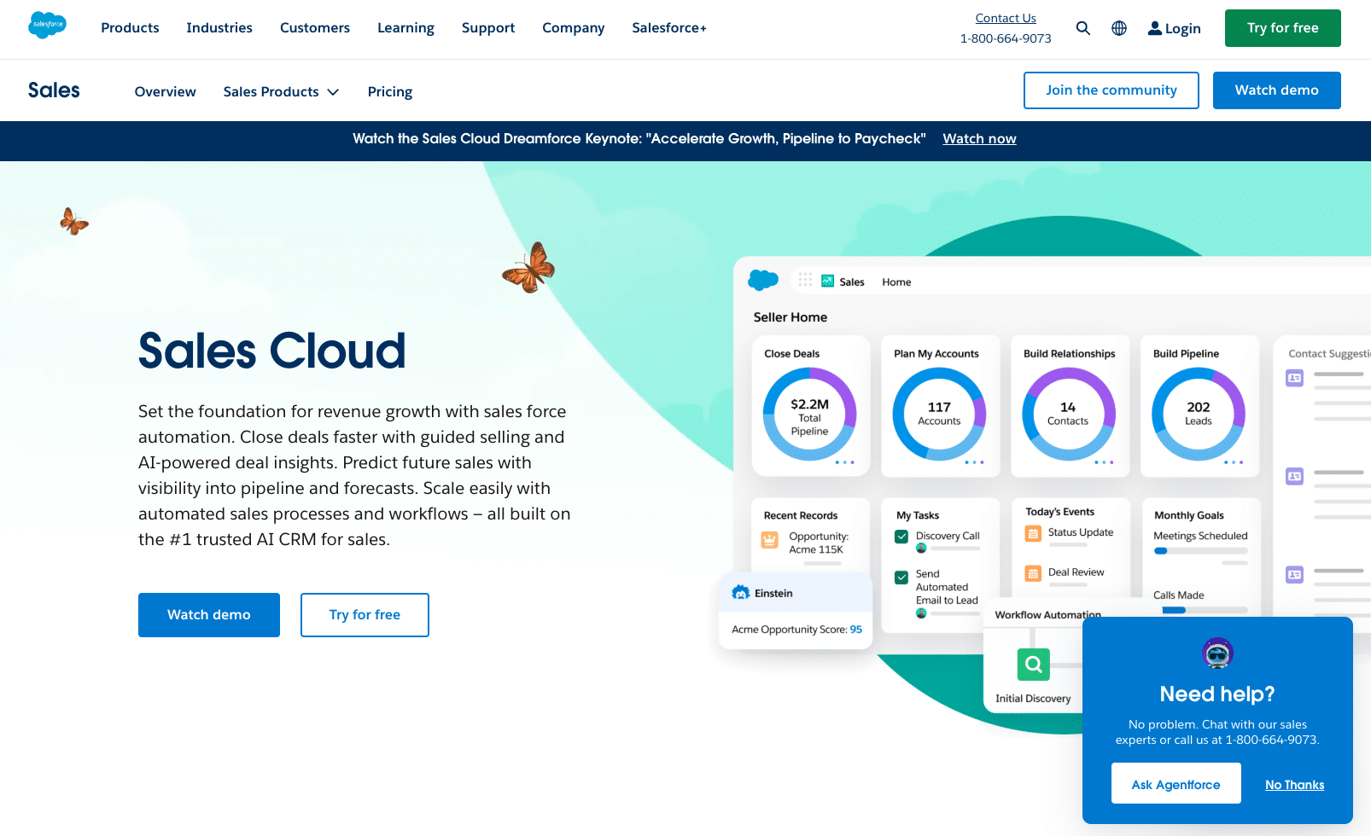1371x836 pixels.
Task: Click the 202 Leads donut chart
Action: 1198,414
